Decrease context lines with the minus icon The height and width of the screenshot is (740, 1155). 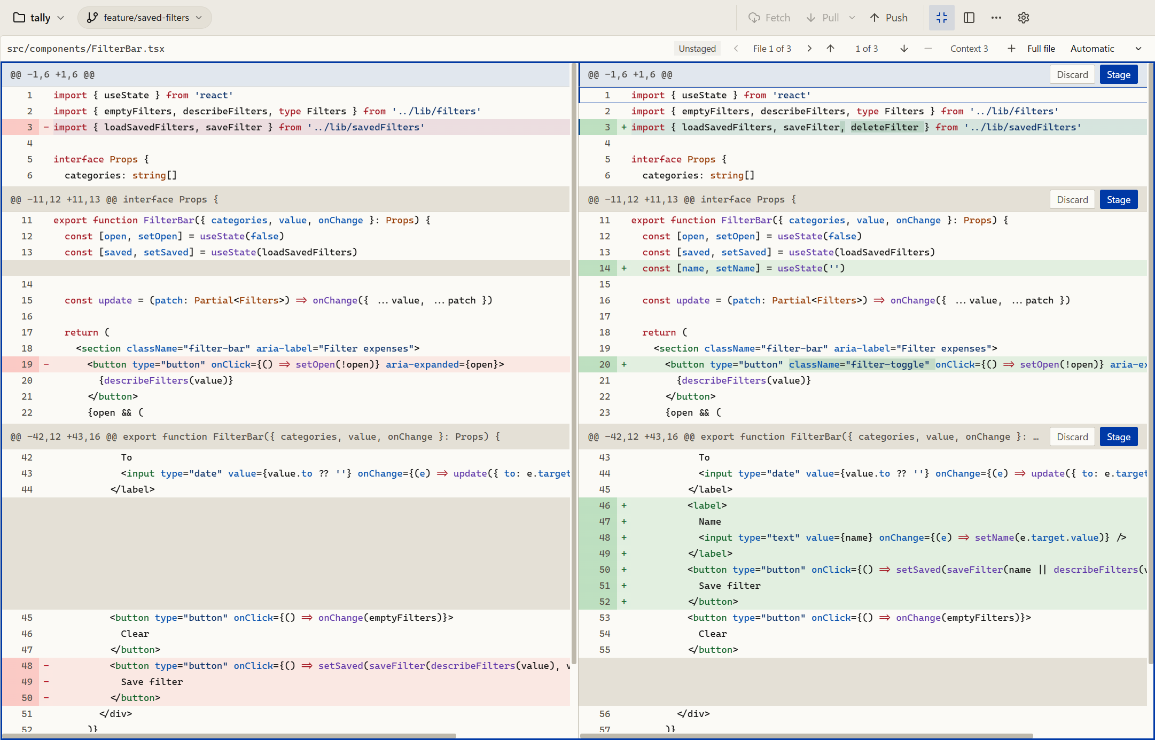point(928,49)
